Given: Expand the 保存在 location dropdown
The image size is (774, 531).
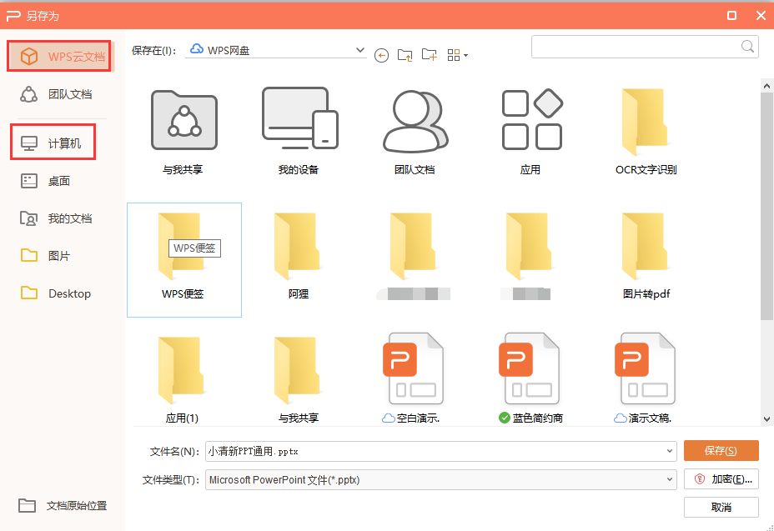Looking at the screenshot, I should click(359, 50).
